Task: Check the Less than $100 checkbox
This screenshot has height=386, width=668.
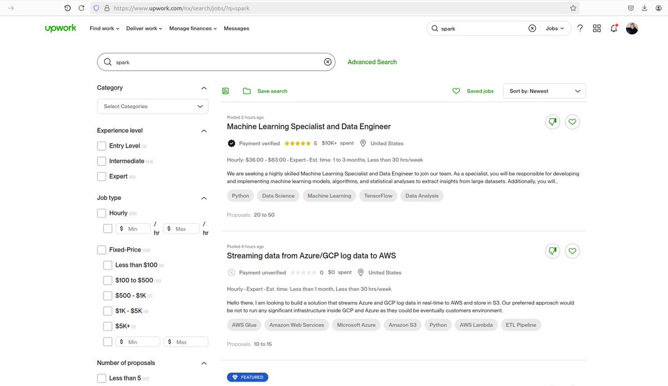Action: click(x=108, y=265)
